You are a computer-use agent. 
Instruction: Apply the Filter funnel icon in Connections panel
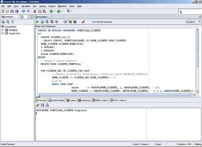click(12, 22)
